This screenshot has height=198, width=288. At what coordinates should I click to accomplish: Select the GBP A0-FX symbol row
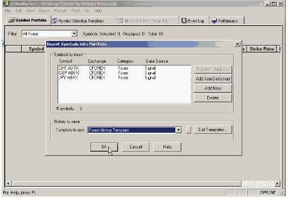point(125,73)
